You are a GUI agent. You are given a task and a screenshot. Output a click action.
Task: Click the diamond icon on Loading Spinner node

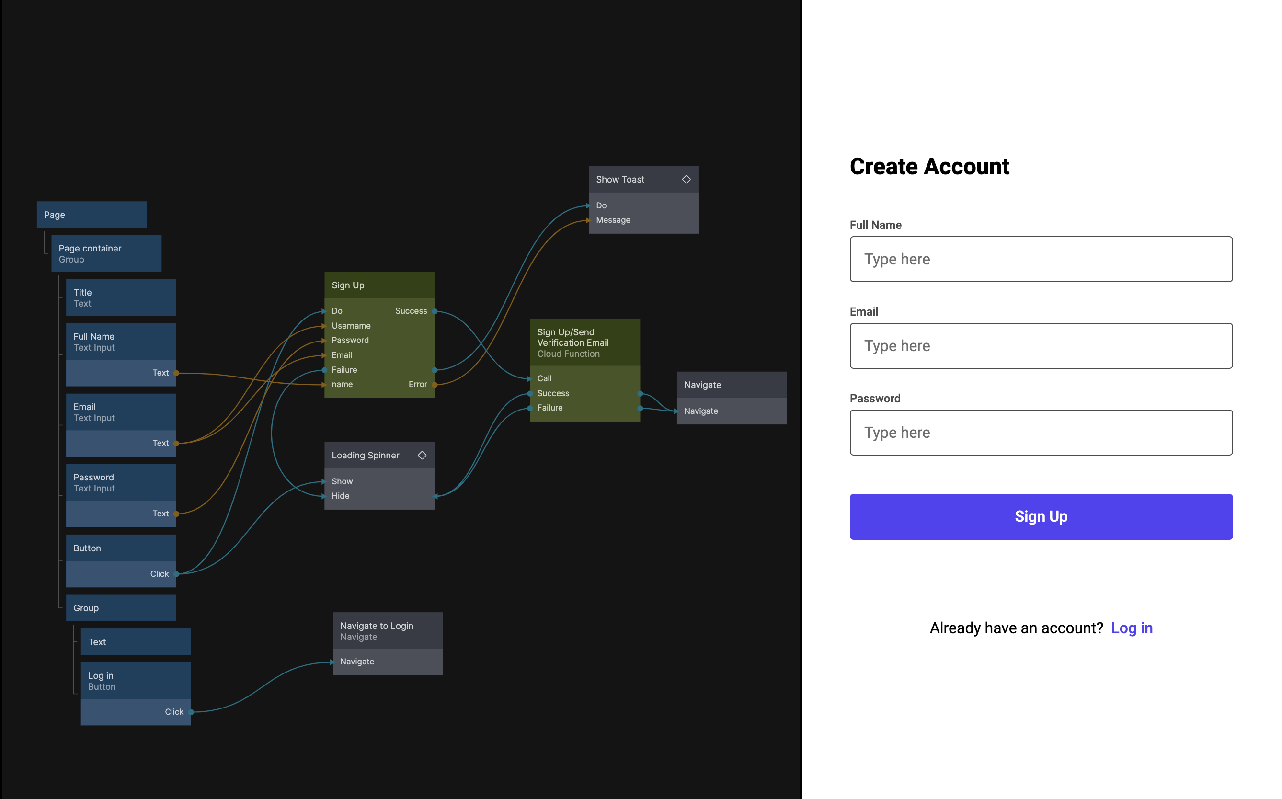(x=422, y=456)
